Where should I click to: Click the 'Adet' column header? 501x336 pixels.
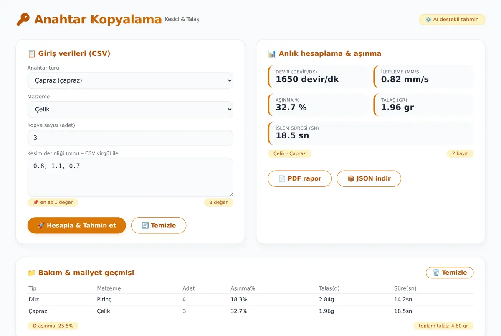pyautogui.click(x=189, y=288)
